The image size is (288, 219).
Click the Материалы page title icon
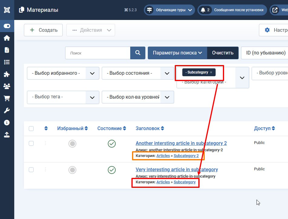pyautogui.click(x=22, y=10)
